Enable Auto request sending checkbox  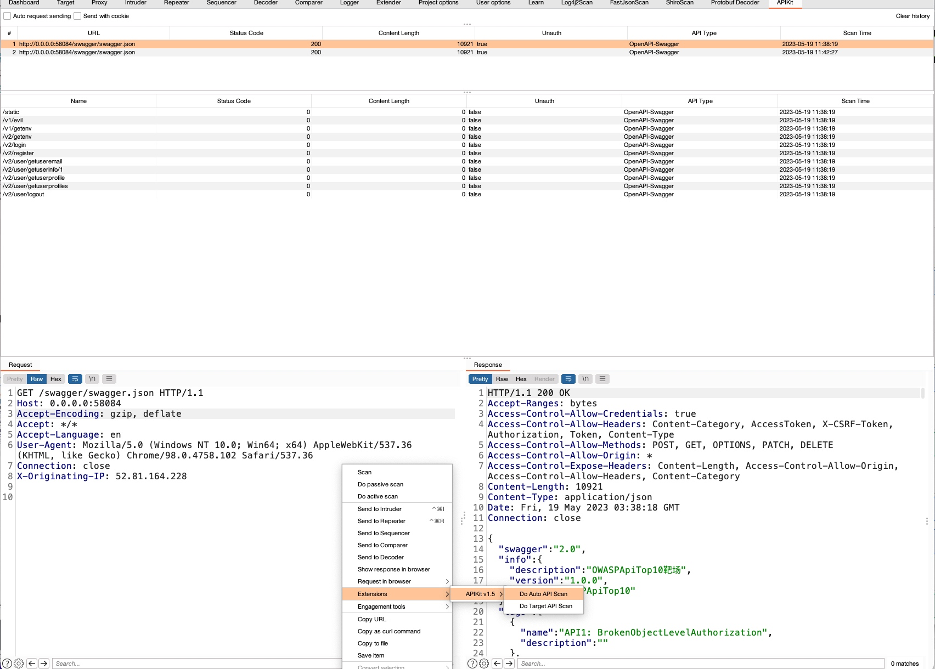tap(7, 16)
